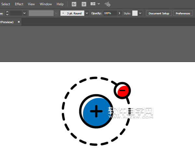Open the variable width profile dropdown arrow
Image resolution: width=195 pixels, height=157 pixels.
click(x=56, y=13)
